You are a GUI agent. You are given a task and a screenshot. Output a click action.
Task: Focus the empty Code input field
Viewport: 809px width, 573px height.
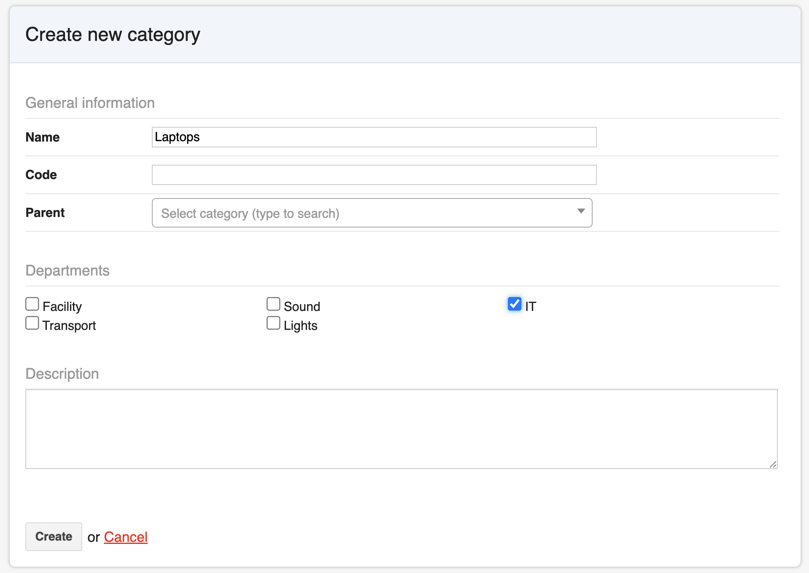374,175
